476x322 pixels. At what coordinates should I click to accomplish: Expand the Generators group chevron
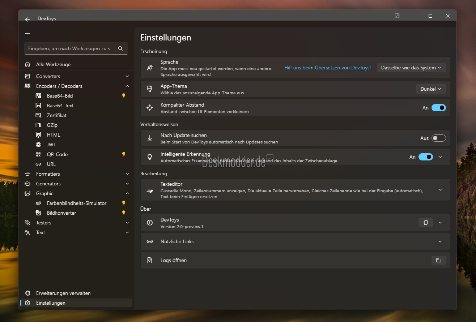click(127, 184)
